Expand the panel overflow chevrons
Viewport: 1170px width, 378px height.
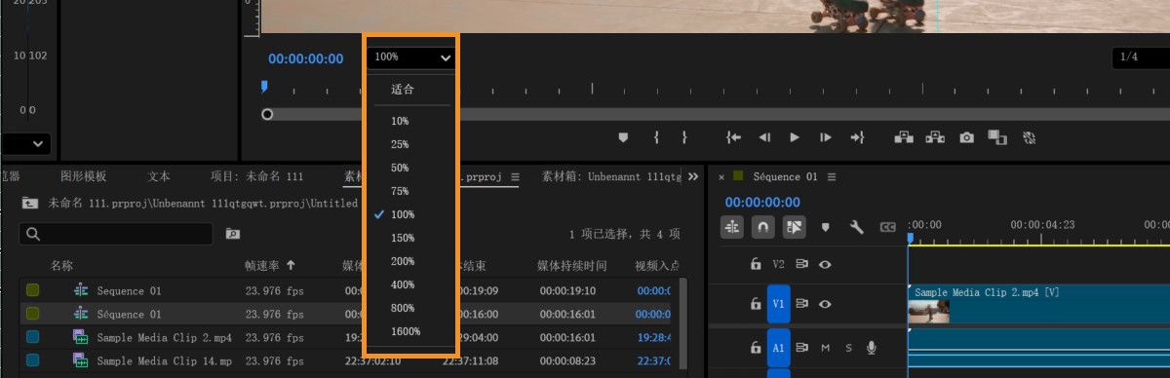tap(693, 176)
